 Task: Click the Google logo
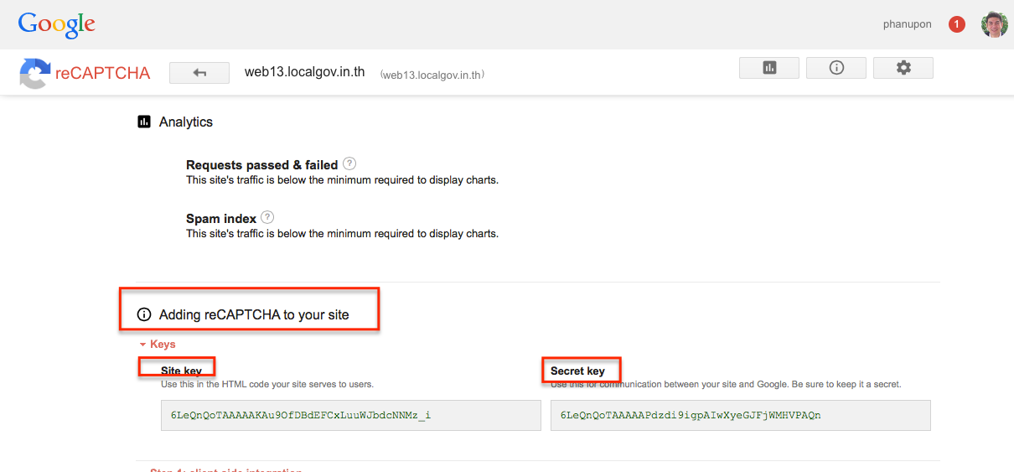(x=56, y=24)
